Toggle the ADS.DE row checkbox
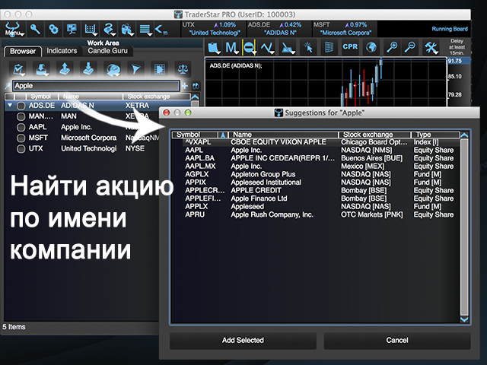Screen dimensions: 487x365 tap(21, 106)
